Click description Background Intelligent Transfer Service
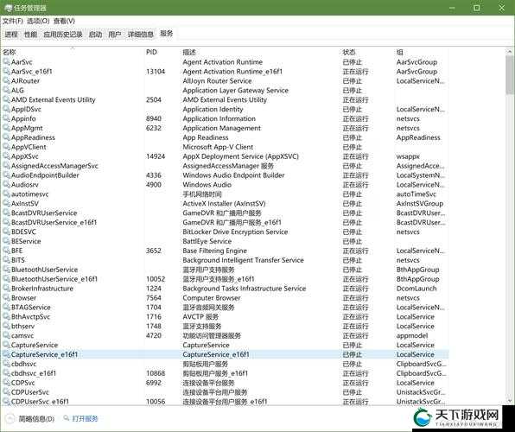The height and width of the screenshot is (432, 515). (243, 260)
